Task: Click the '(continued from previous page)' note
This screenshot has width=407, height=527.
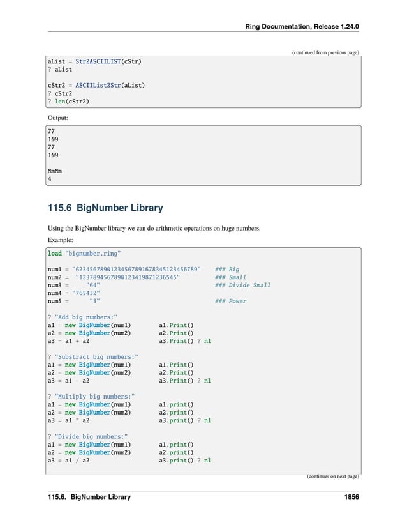Action: (325, 52)
